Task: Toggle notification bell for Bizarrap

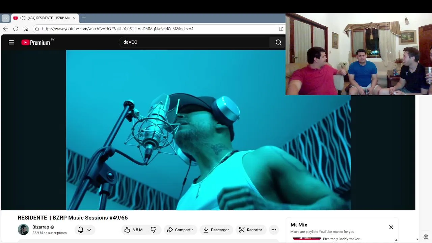Action: tap(81, 230)
